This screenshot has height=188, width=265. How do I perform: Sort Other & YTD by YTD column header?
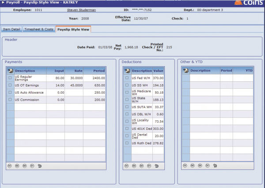point(243,71)
